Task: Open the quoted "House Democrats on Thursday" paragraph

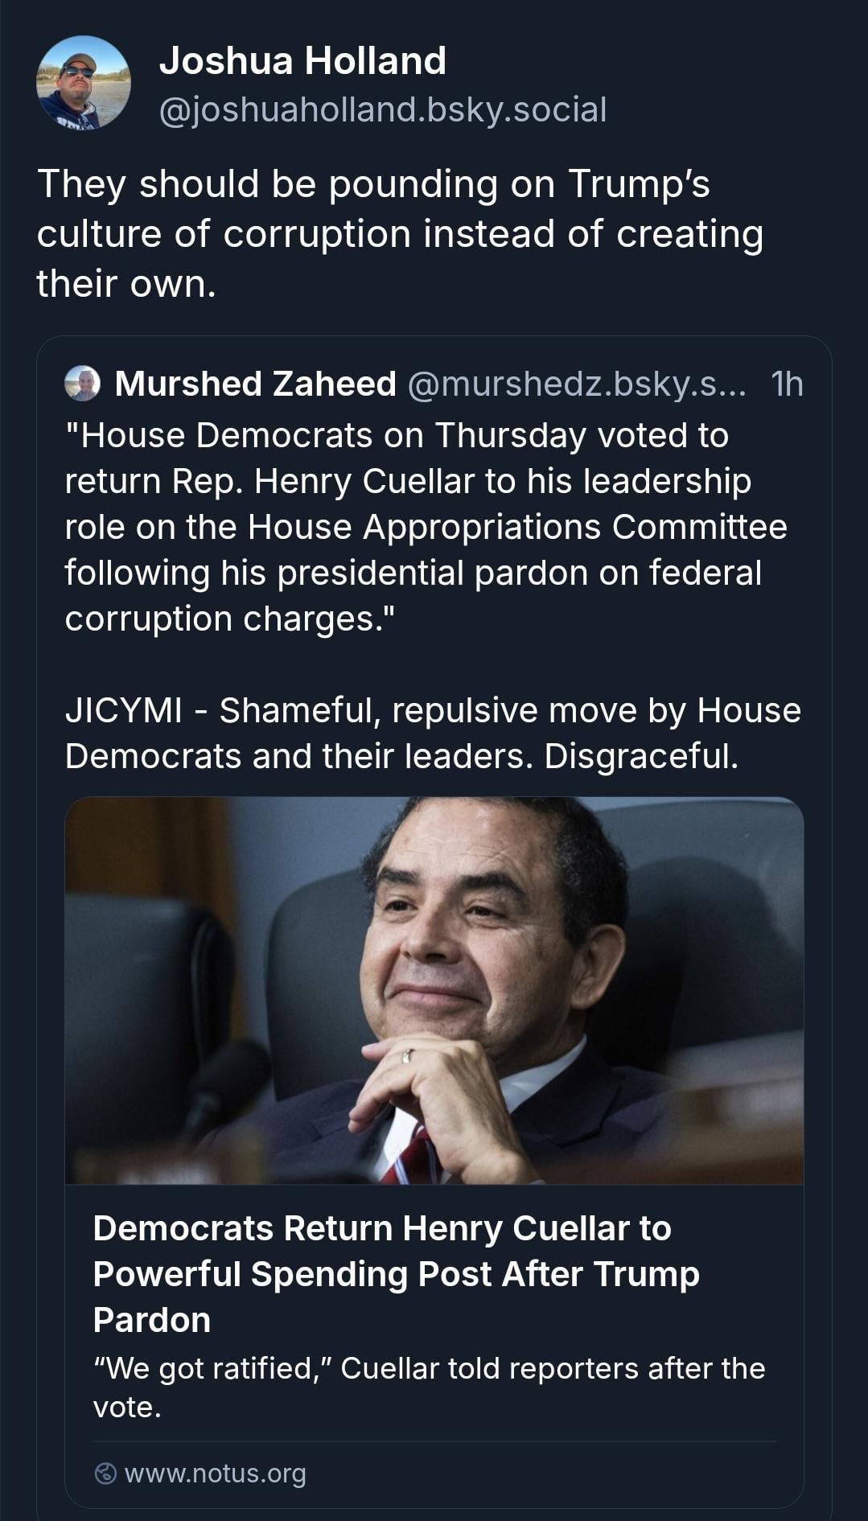Action: pyautogui.click(x=426, y=527)
